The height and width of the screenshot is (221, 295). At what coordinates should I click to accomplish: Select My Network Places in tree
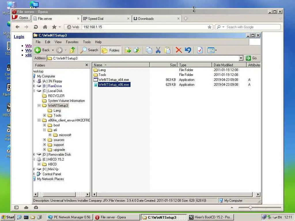point(50,179)
